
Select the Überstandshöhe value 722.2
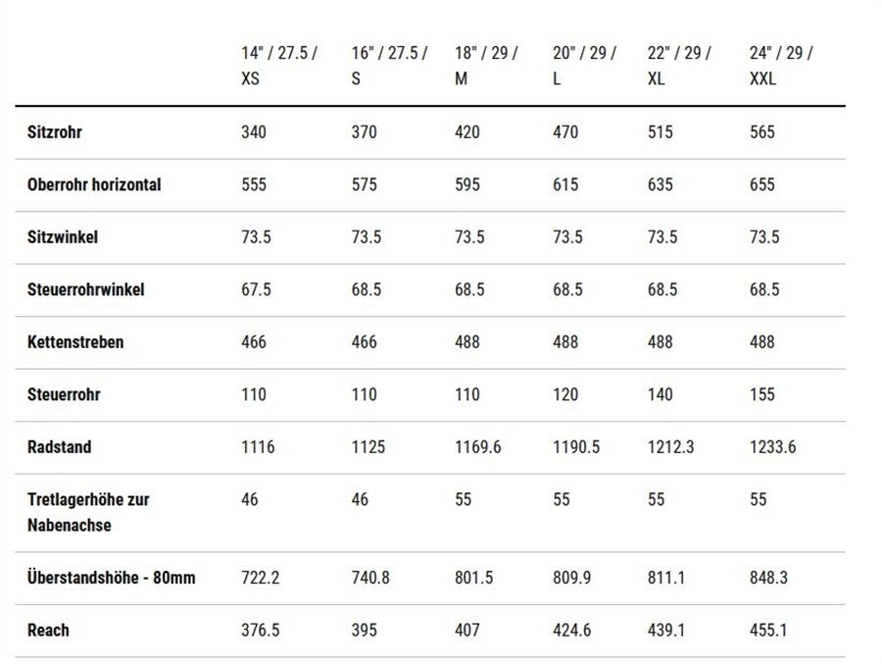tap(261, 578)
